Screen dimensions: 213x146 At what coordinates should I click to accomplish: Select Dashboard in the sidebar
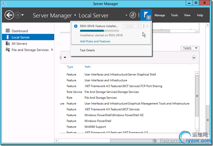(28, 31)
